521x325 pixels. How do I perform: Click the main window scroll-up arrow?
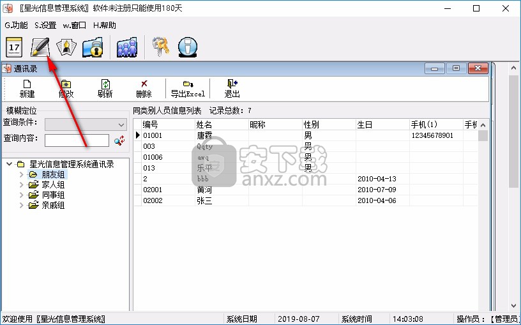tap(513, 68)
